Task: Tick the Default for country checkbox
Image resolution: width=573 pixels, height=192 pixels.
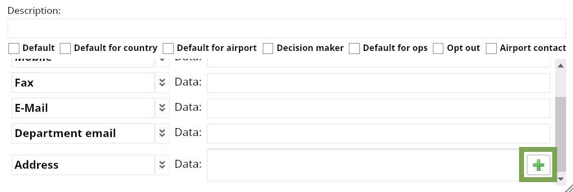Action: click(x=65, y=48)
